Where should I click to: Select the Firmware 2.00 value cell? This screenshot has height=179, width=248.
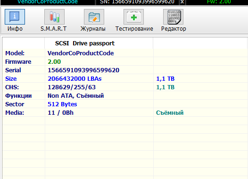click(99, 61)
